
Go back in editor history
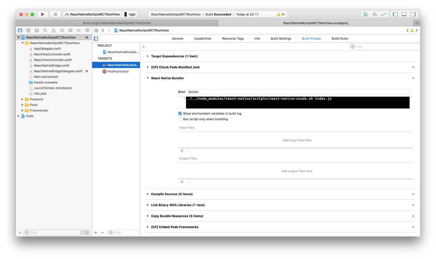click(103, 30)
